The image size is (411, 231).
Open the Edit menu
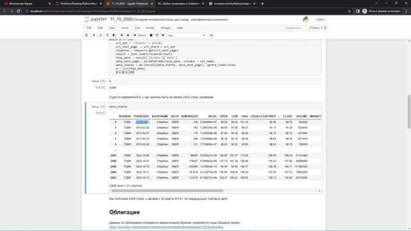pyautogui.click(x=100, y=28)
